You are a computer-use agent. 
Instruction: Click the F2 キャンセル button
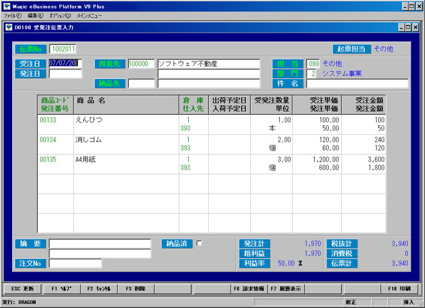(x=99, y=289)
